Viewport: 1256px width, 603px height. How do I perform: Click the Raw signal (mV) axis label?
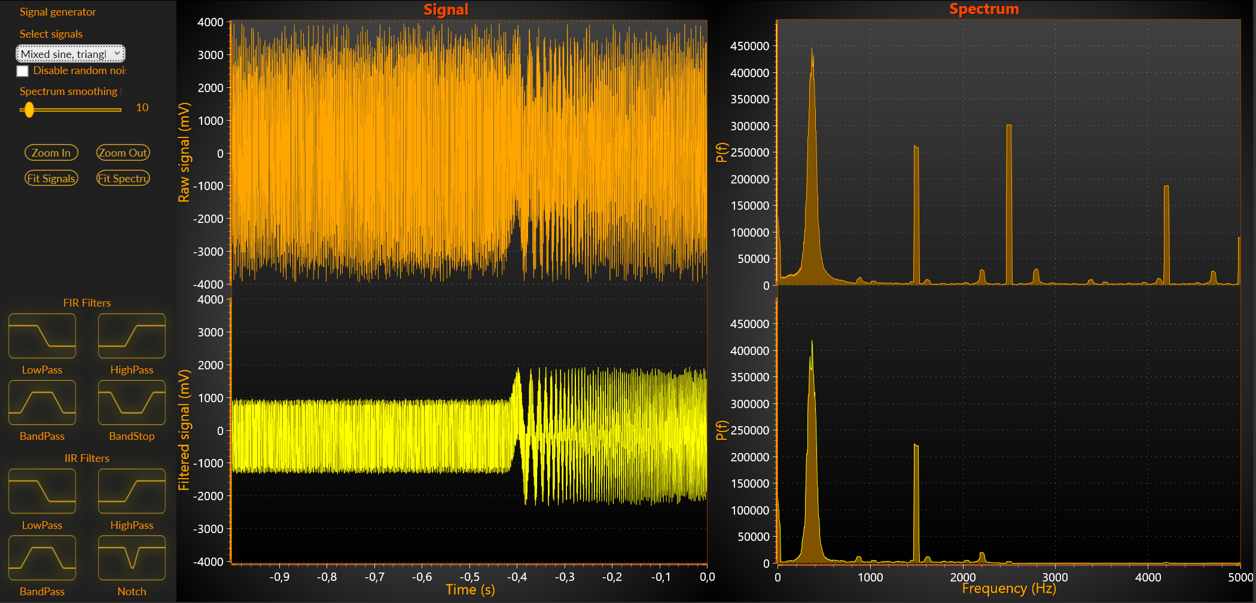click(x=184, y=152)
